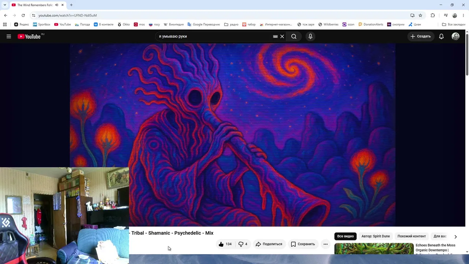Open the Okko bookmark
This screenshot has height=264, width=469.
(x=123, y=25)
